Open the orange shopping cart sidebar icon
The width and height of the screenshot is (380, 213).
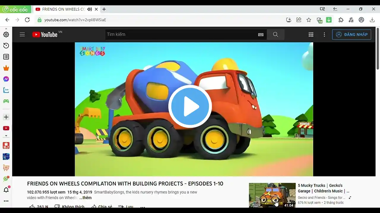click(x=6, y=168)
